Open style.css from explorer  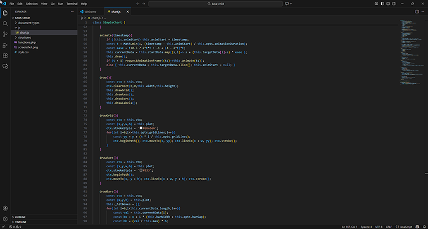click(44, 52)
